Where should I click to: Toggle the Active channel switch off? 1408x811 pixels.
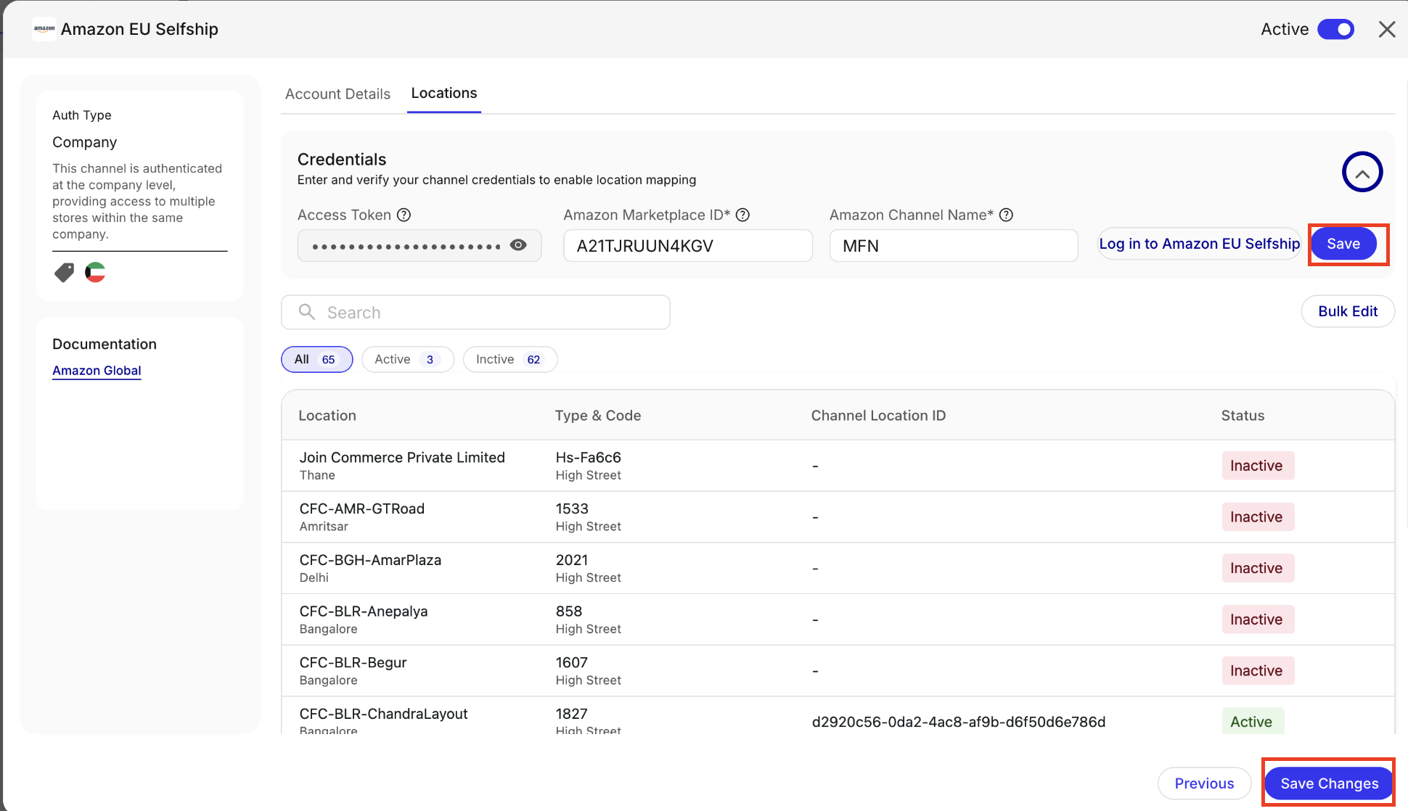click(x=1335, y=29)
